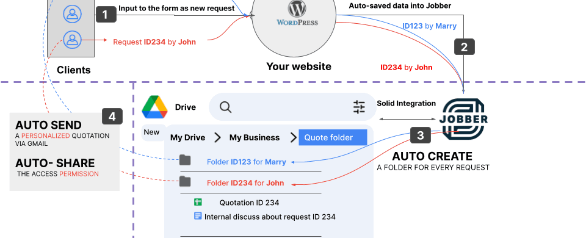The image size is (586, 238).
Task: Open the Quotation ID 234 file
Action: (x=249, y=203)
